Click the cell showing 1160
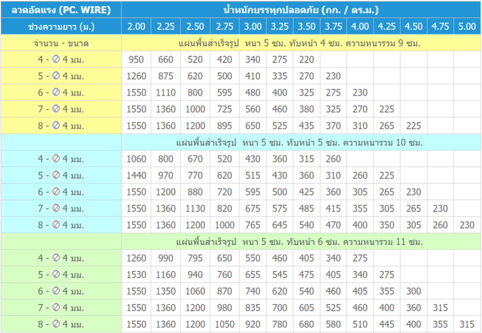Viewport: 482px width, 333px height. 166,275
